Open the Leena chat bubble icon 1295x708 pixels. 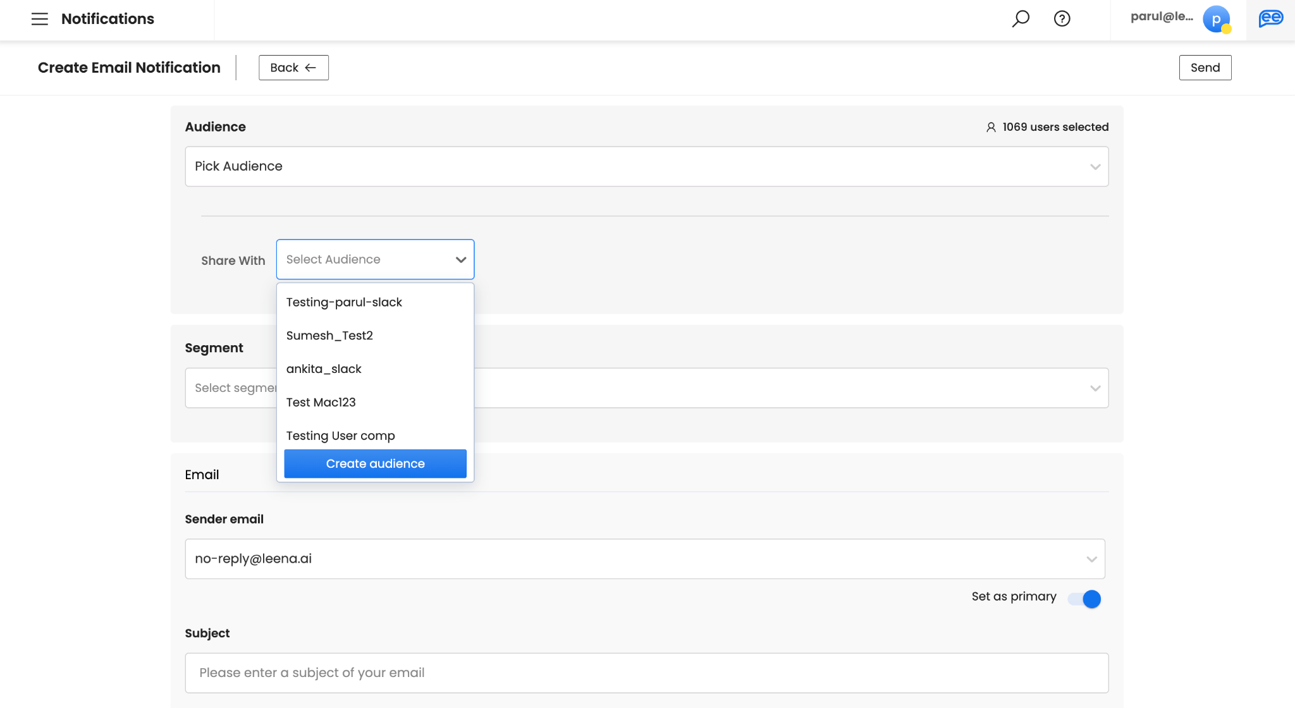tap(1270, 19)
